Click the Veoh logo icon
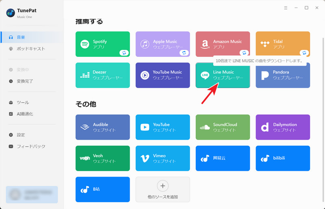The height and width of the screenshot is (209, 325). [85, 158]
